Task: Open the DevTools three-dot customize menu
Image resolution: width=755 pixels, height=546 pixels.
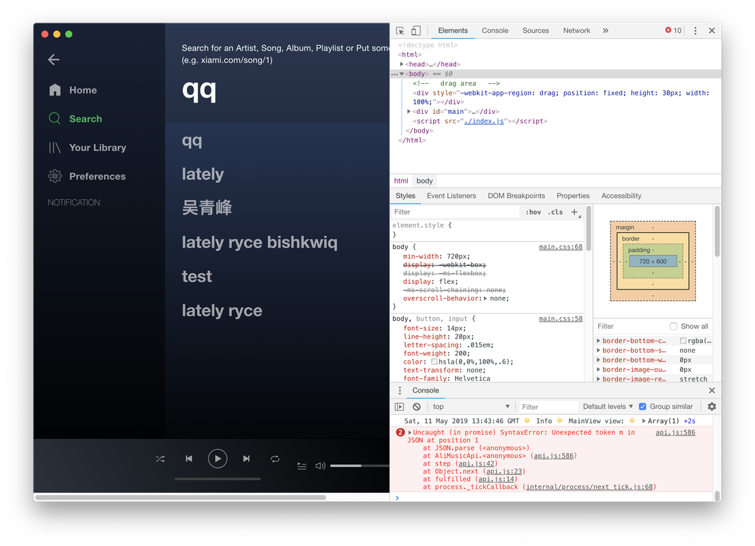Action: click(695, 30)
